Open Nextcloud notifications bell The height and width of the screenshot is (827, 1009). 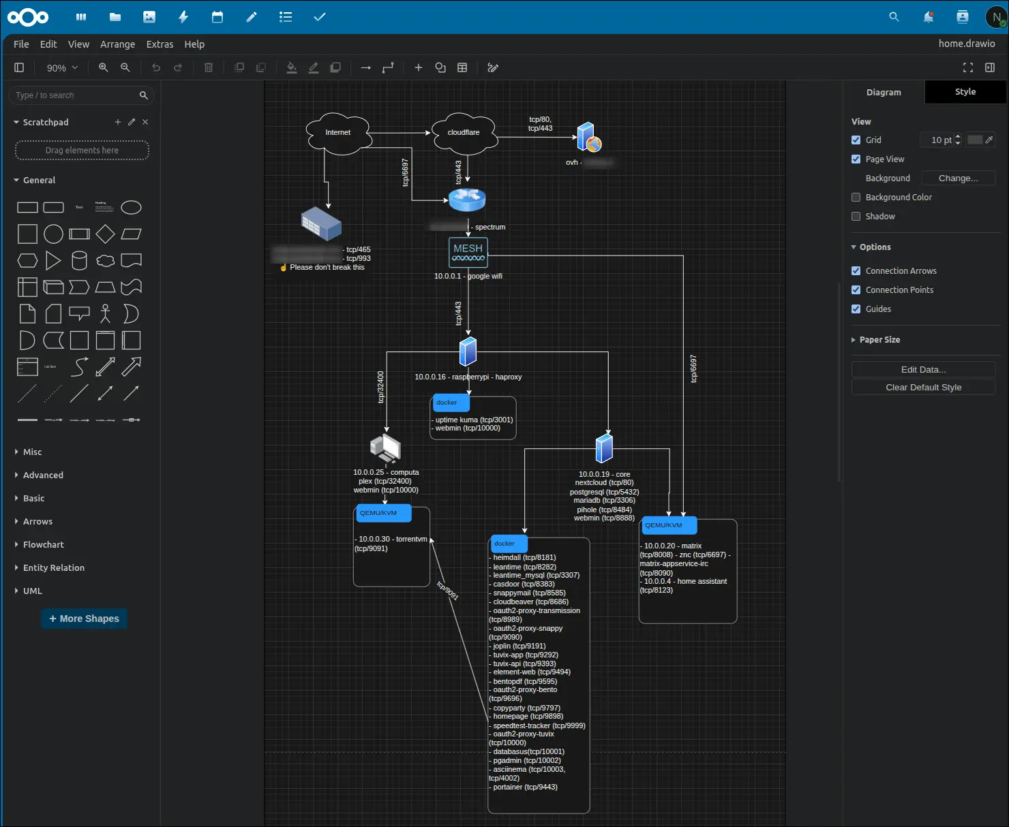(928, 17)
